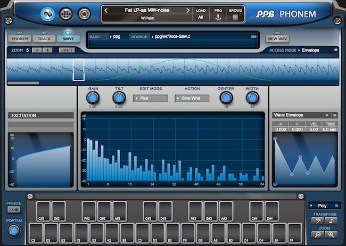Switch to the PHONEM tab
The image size is (346, 246).
[x=20, y=39]
